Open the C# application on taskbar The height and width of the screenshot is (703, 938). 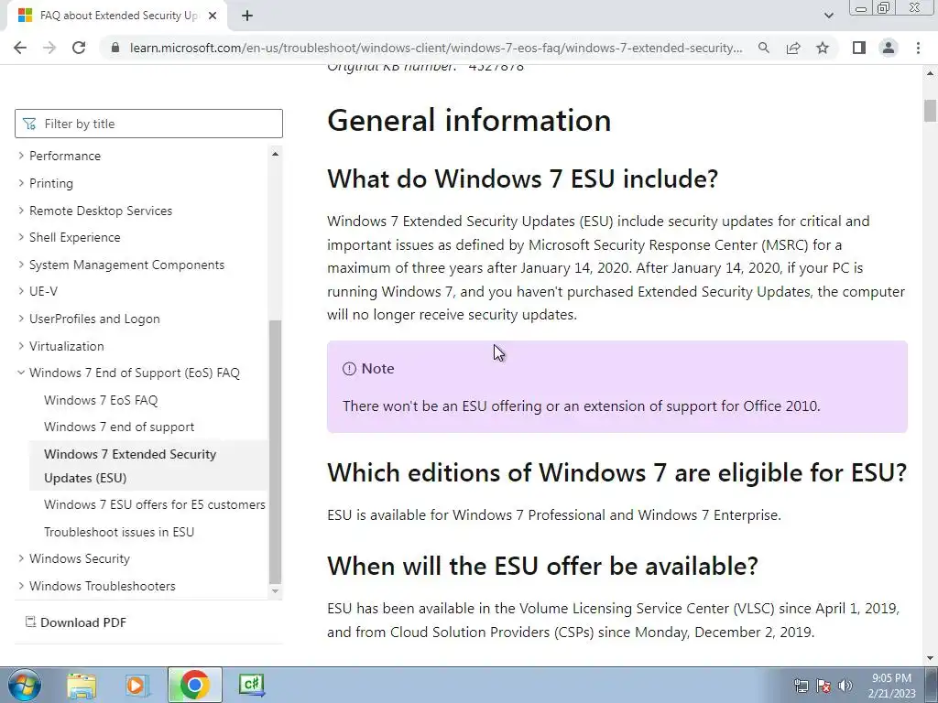point(251,685)
